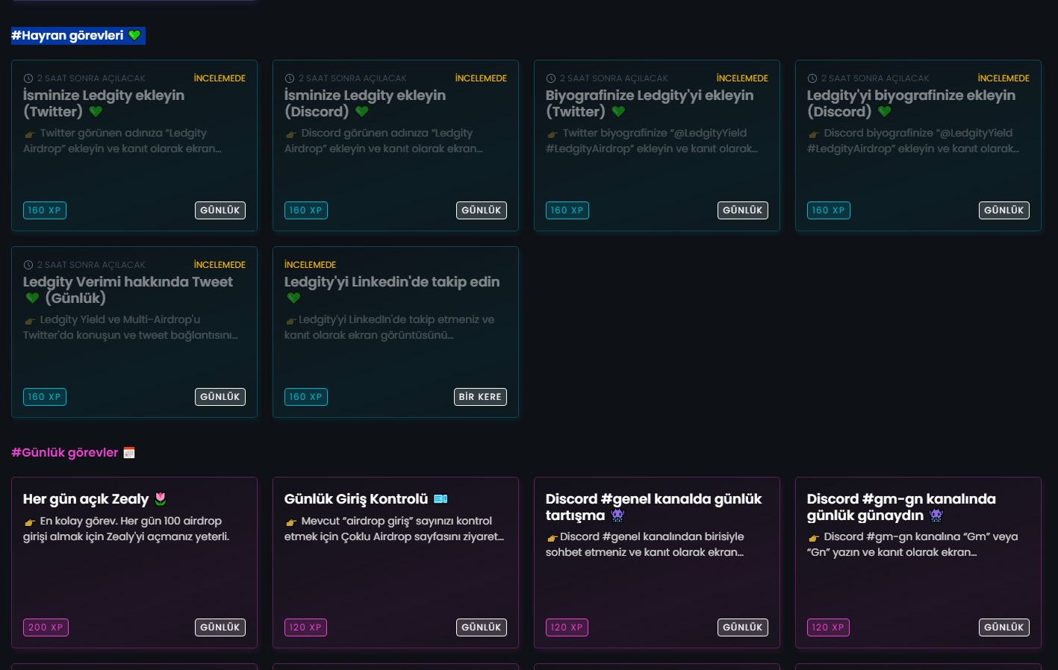Click the 160 XP badge on the Biyografinize (Twitter) card

[567, 210]
